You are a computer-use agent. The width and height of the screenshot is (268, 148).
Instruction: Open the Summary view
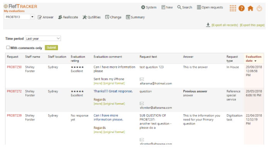(135, 17)
